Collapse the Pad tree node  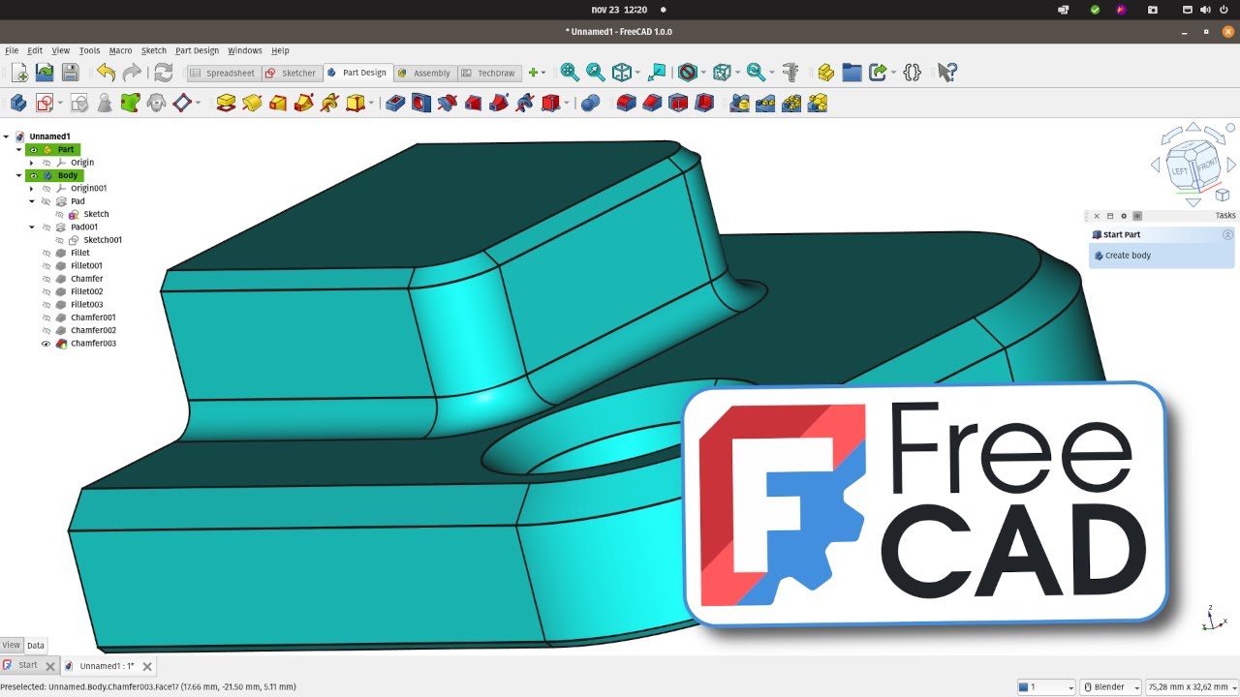click(32, 201)
